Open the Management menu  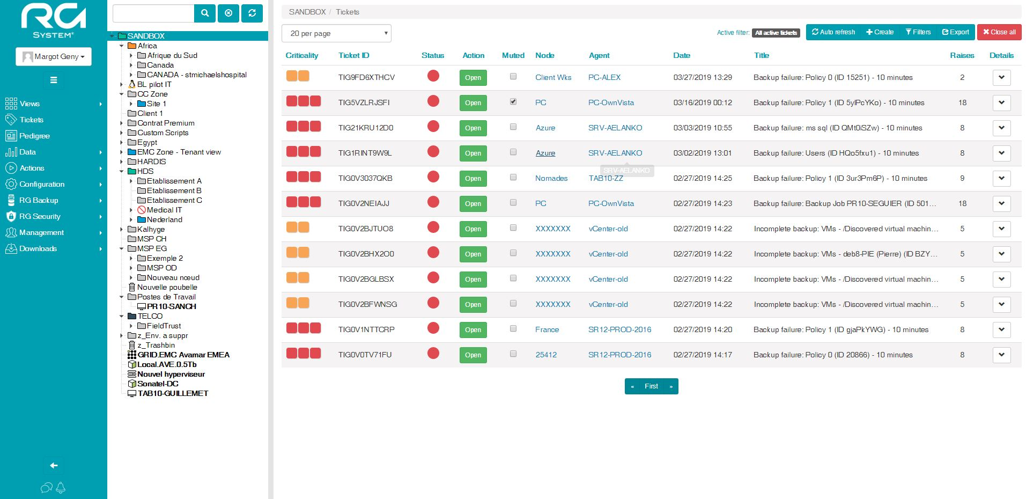pos(54,232)
